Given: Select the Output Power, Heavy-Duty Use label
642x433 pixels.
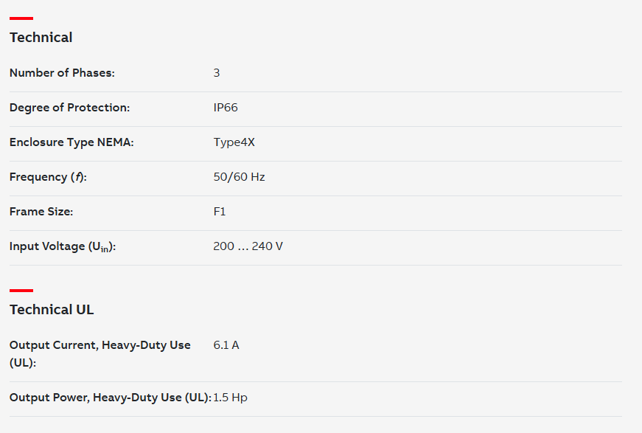Looking at the screenshot, I should pyautogui.click(x=111, y=398).
